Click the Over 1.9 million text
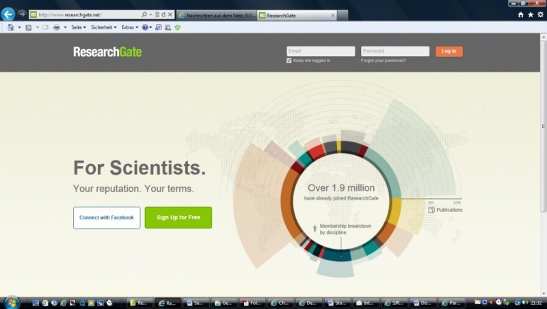 pos(341,188)
